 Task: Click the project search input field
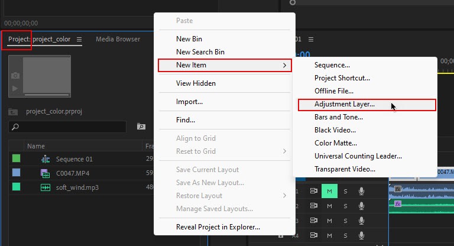click(68, 127)
